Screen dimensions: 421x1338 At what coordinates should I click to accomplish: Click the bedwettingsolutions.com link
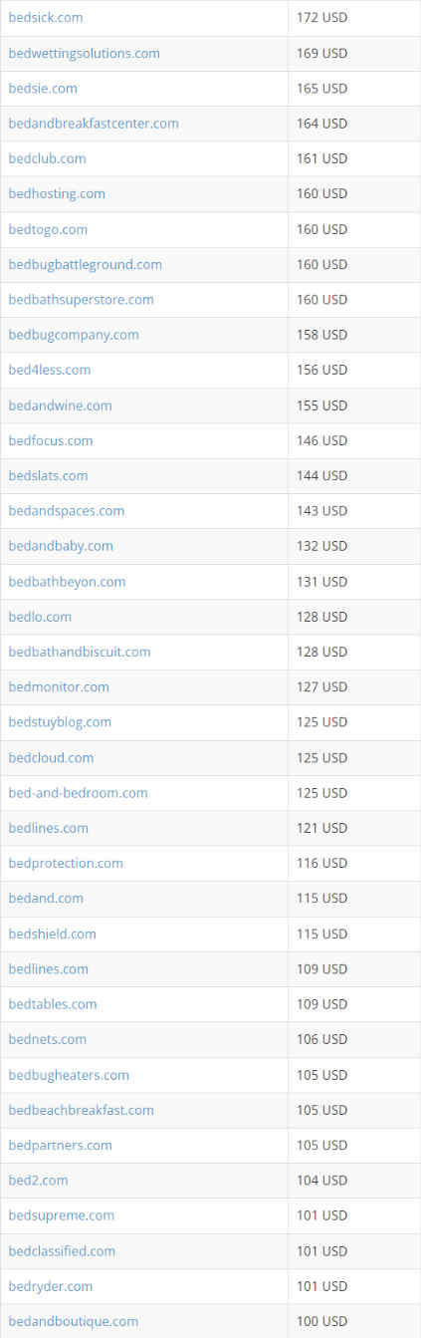coord(84,53)
